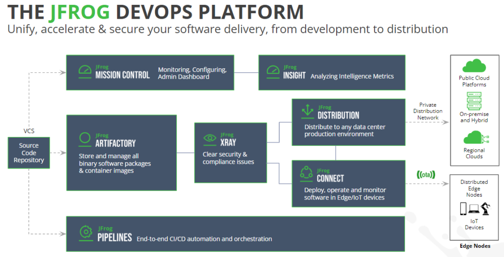Screen dimensions: 504x257
Task: Click the PIPELINES title text
Action: pos(114,237)
